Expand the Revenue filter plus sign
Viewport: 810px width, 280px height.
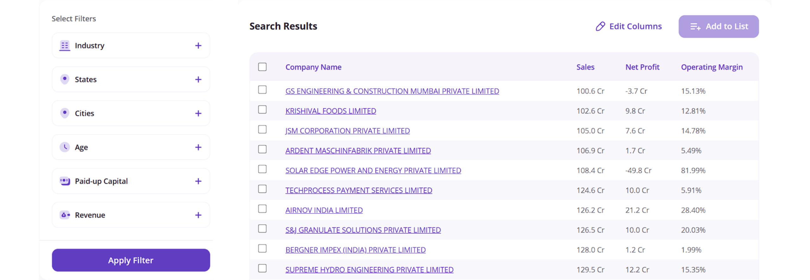point(198,215)
